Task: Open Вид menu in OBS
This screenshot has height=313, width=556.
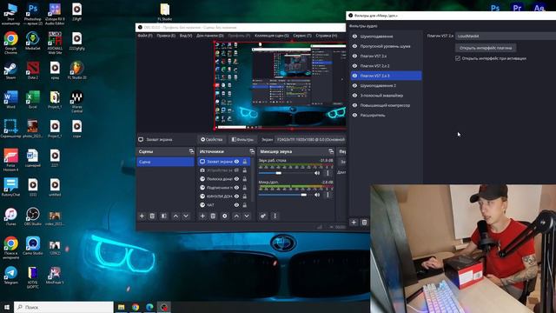Action: tap(185, 36)
